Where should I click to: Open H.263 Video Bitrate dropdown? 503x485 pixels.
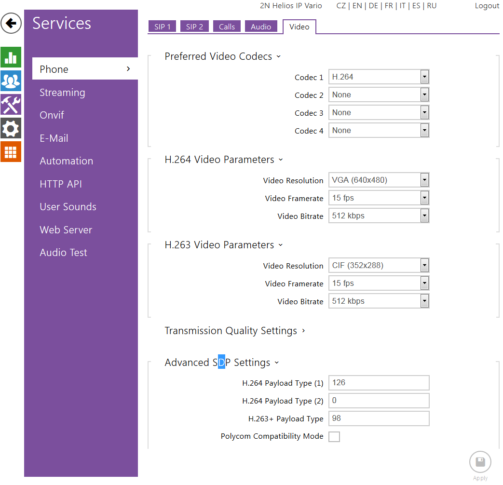point(379,301)
